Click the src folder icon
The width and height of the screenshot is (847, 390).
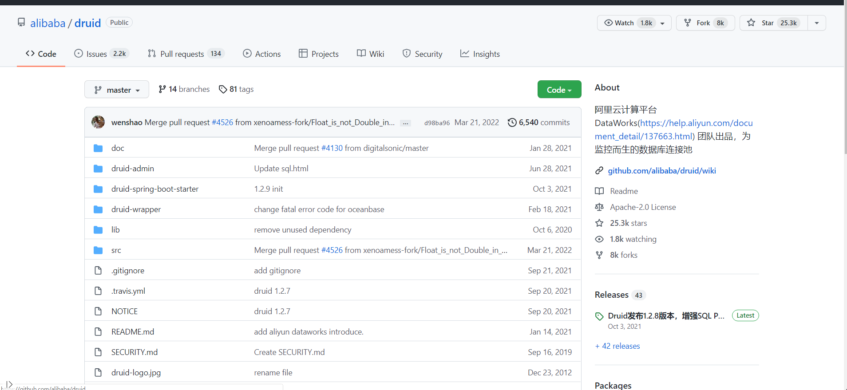click(x=98, y=250)
